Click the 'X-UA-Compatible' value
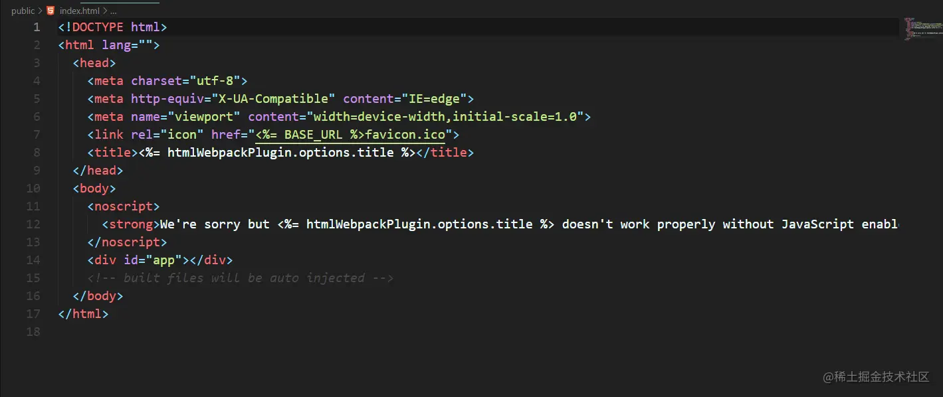943x397 pixels. pos(273,99)
